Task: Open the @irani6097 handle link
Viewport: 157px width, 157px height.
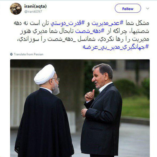Action: [33, 11]
